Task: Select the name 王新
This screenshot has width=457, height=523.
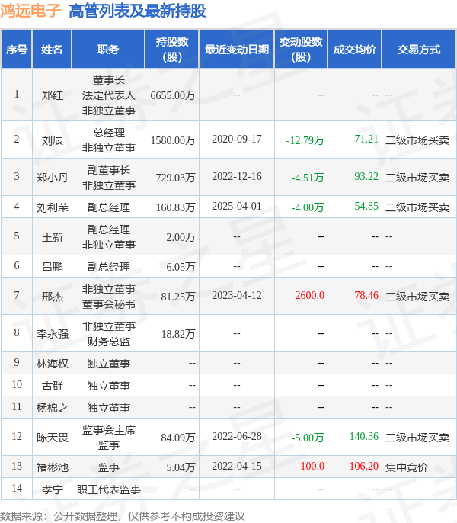Action: click(53, 237)
